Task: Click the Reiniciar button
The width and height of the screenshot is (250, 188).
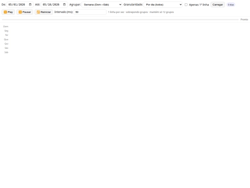Action: coord(44,12)
